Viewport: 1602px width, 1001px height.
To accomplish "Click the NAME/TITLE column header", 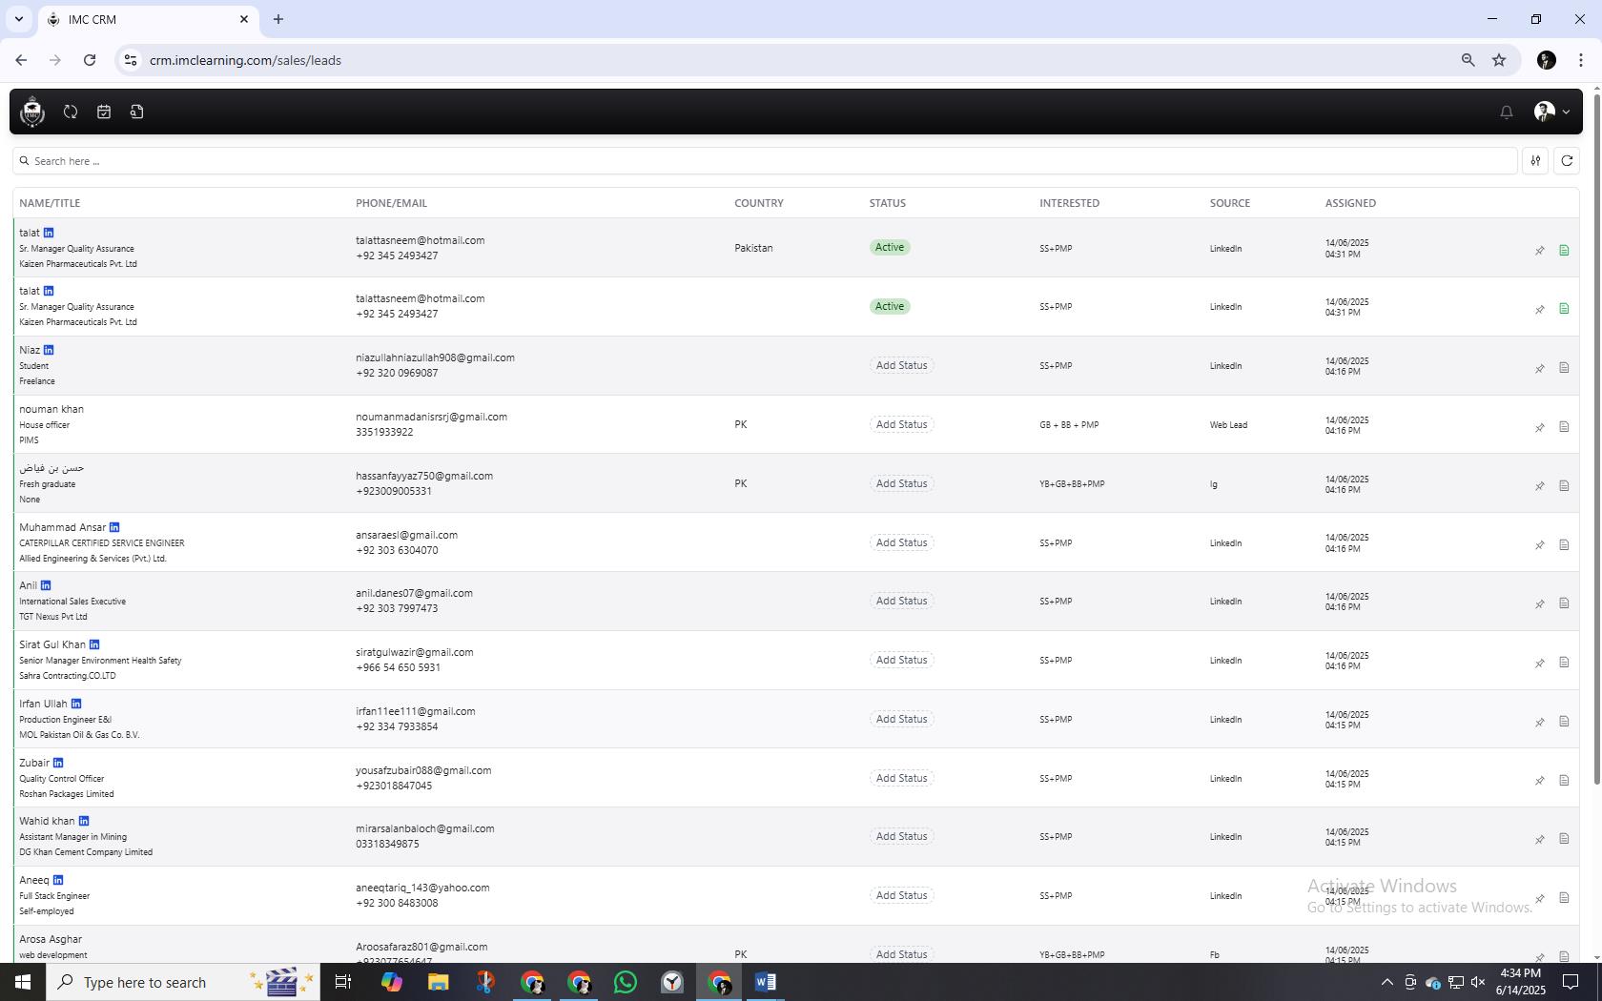I will tap(50, 203).
